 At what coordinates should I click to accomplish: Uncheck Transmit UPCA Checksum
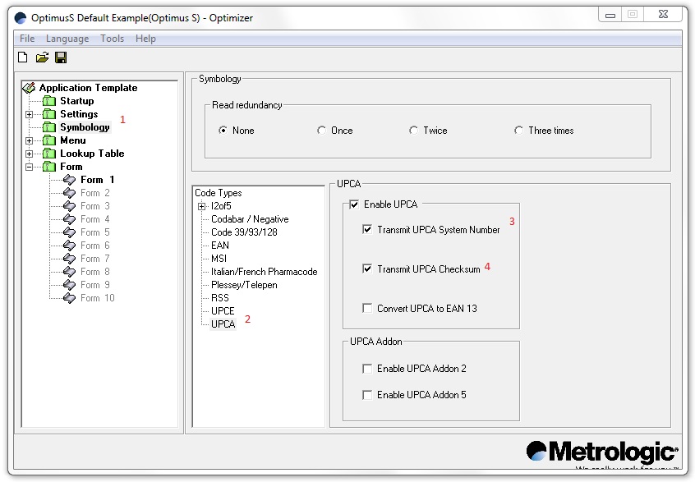(x=367, y=269)
